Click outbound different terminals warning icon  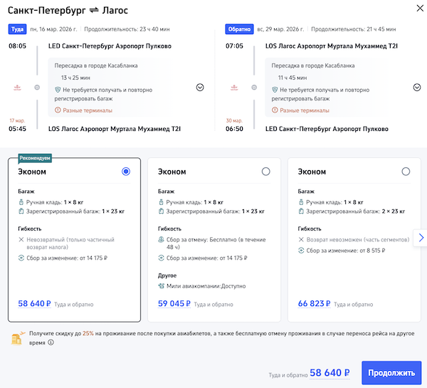point(58,110)
